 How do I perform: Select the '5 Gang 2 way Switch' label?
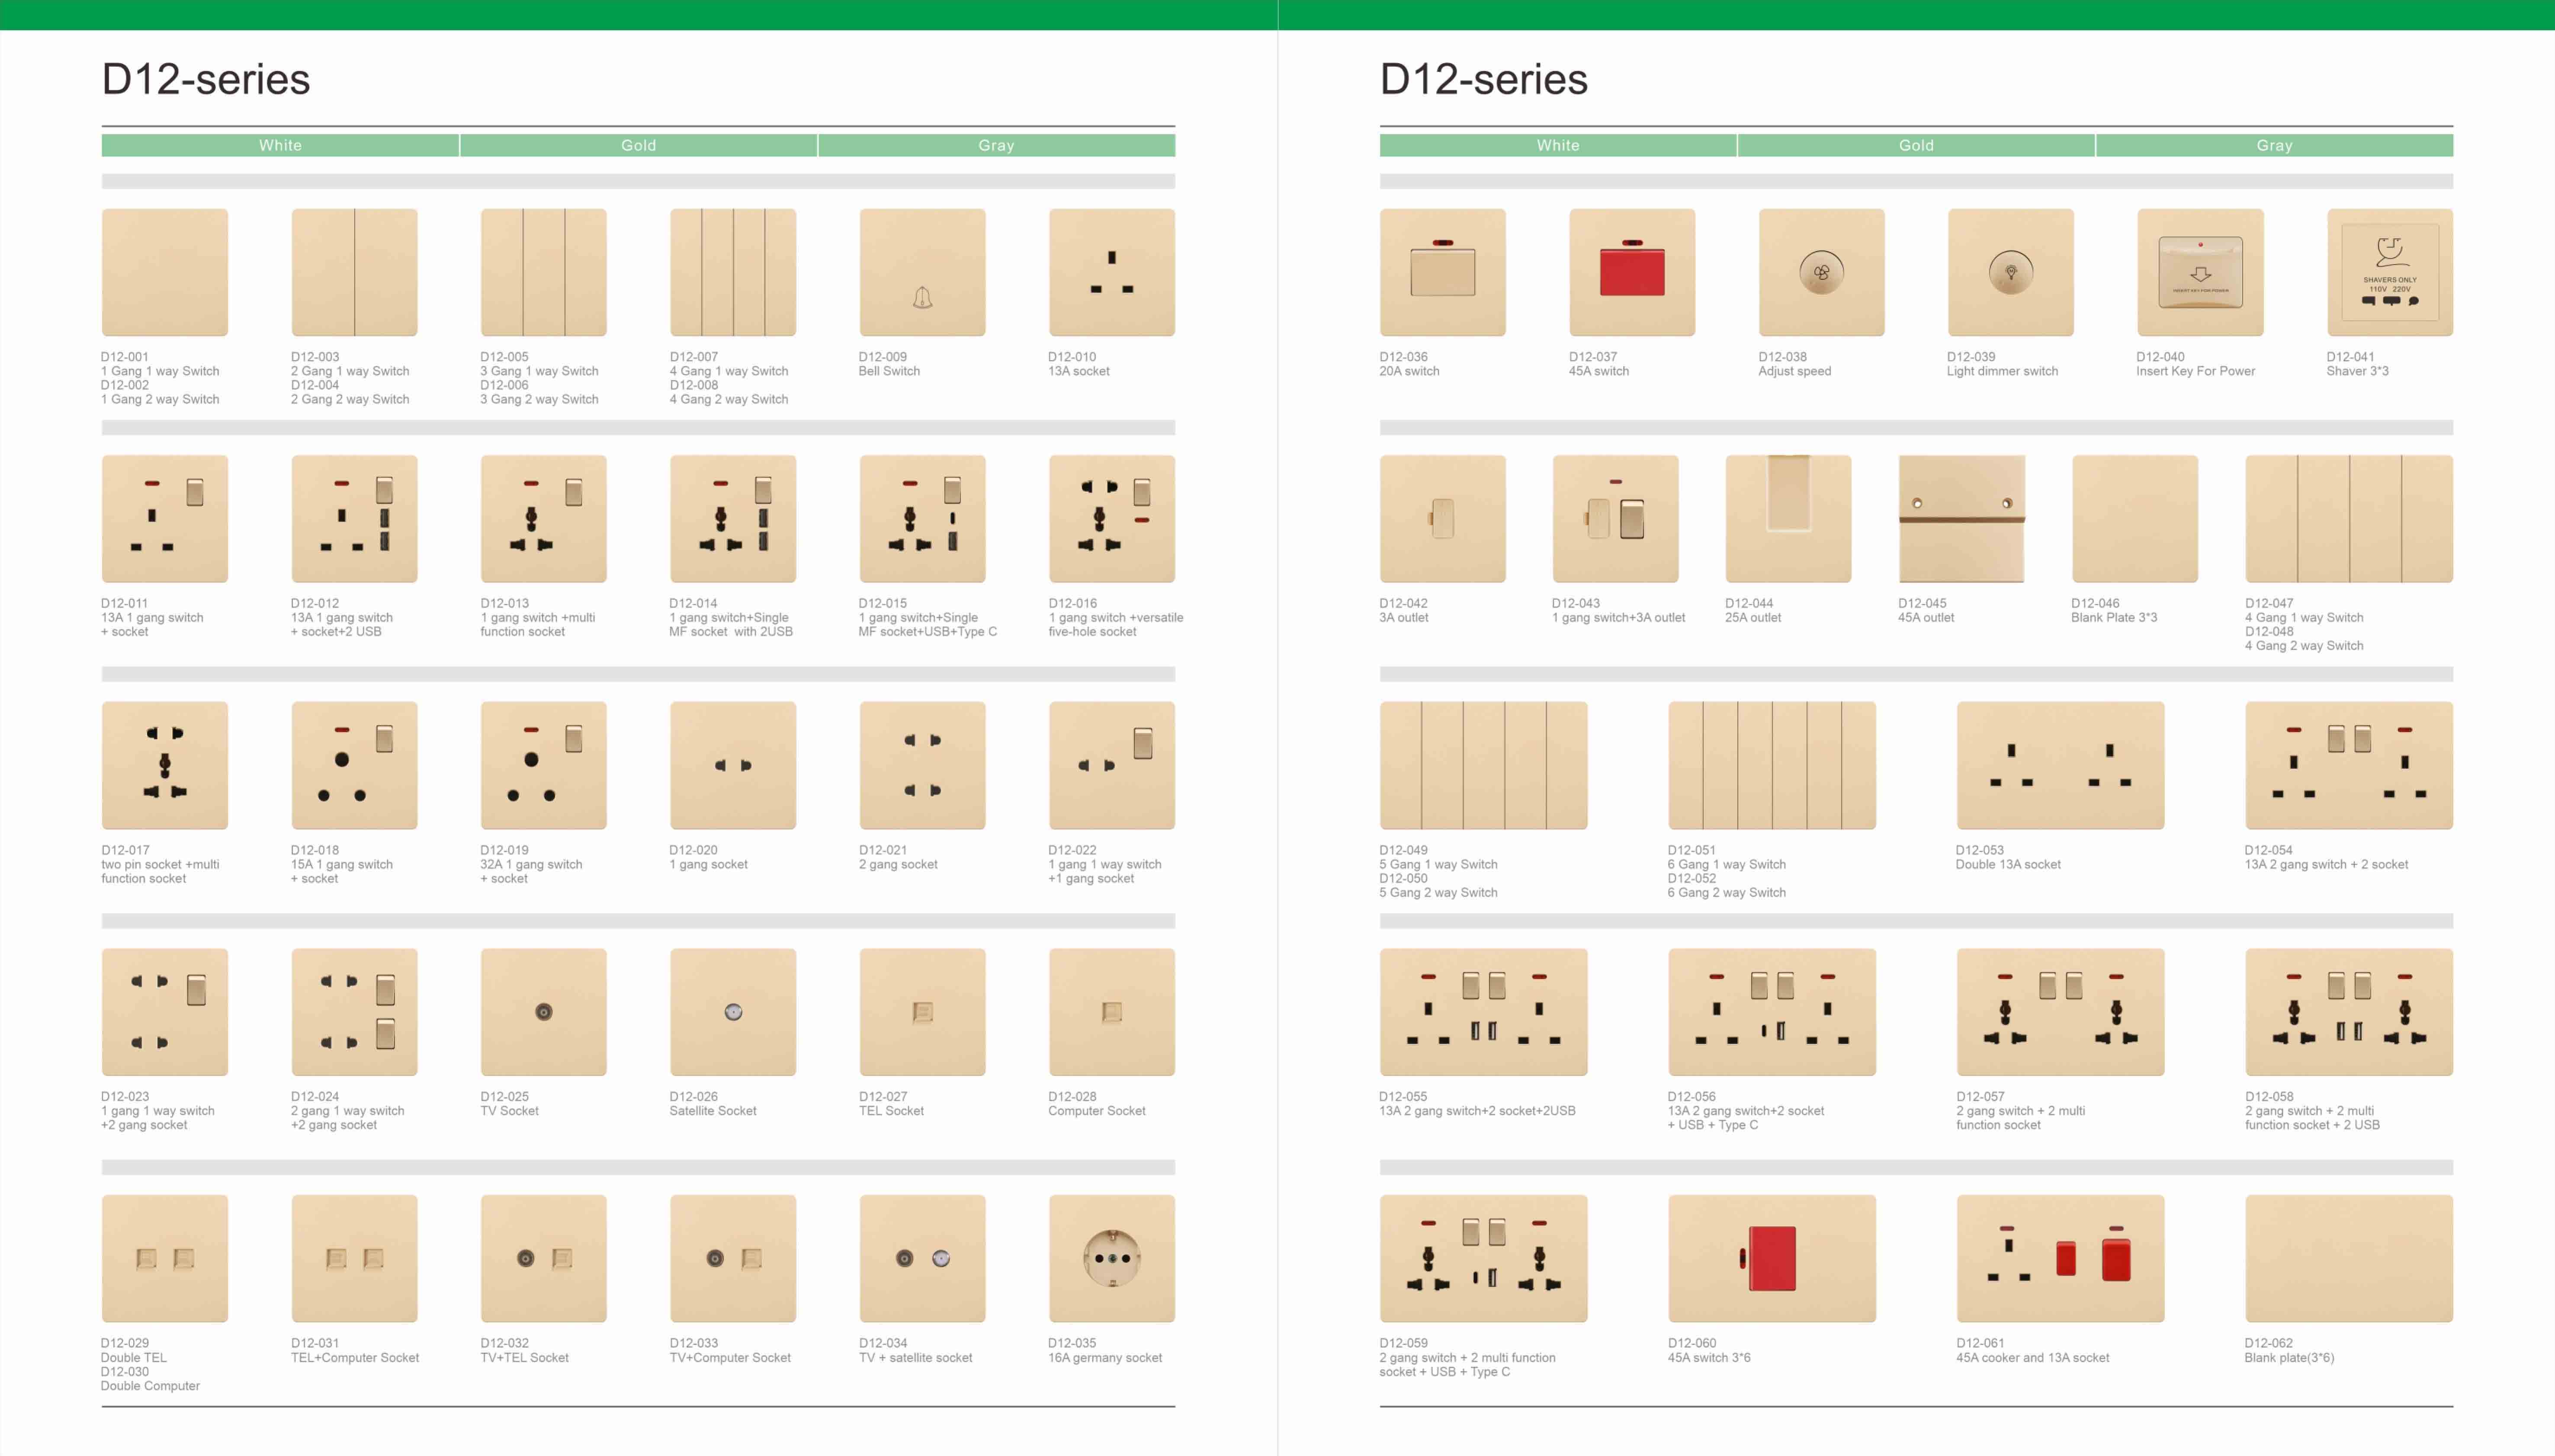tap(1438, 893)
